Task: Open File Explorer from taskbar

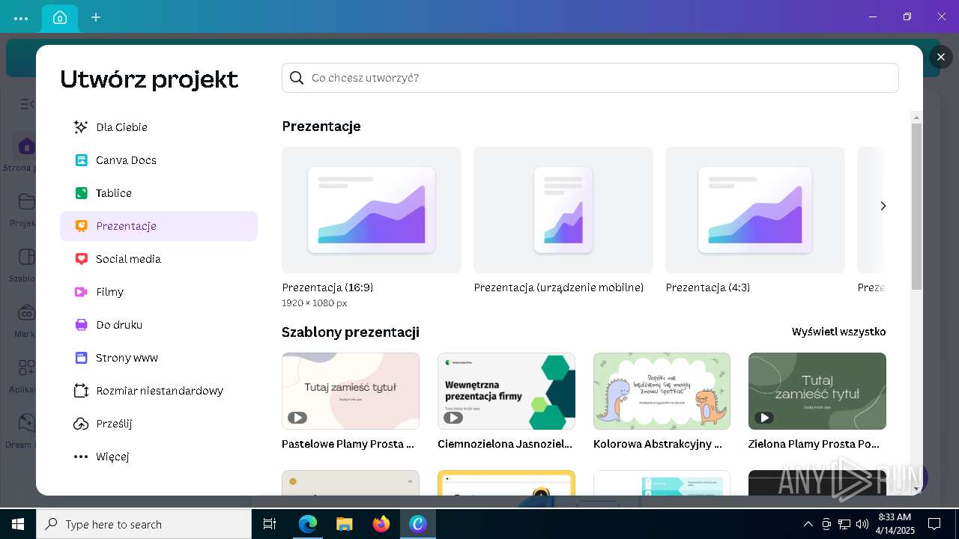Action: coord(344,524)
